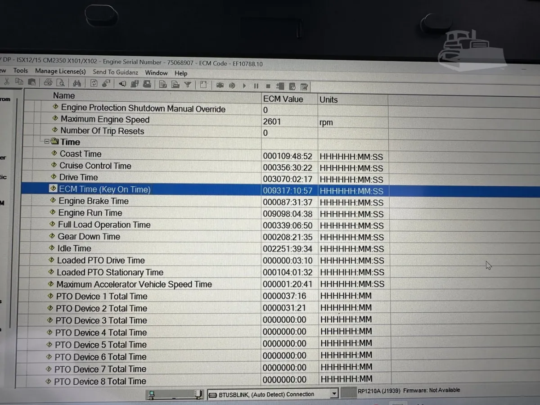
Task: Click the filter funnel toolbar icon
Action: 188,85
